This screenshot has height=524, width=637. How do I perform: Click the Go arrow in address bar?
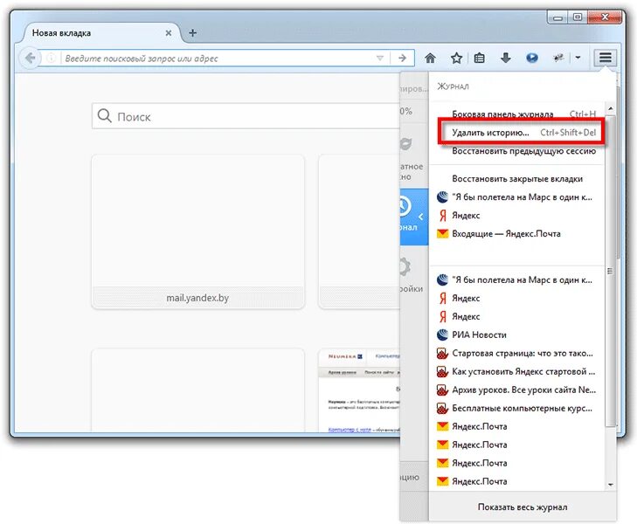[x=402, y=58]
